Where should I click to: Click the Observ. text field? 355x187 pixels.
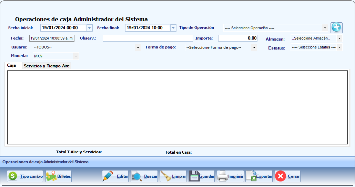pyautogui.click(x=148, y=38)
